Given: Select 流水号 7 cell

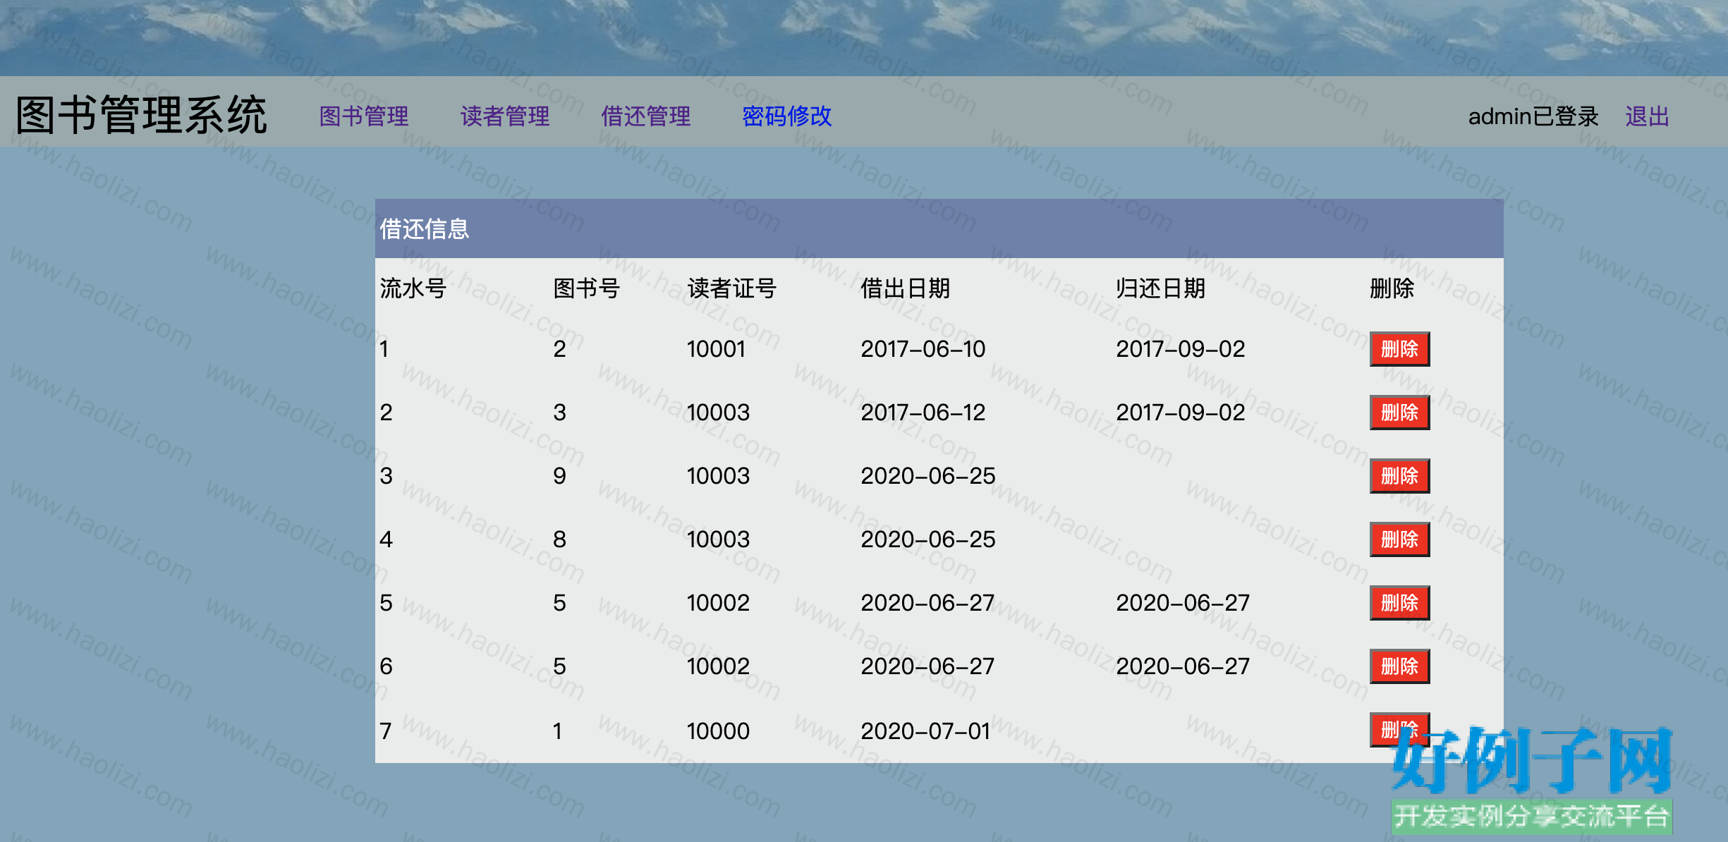Looking at the screenshot, I should [386, 731].
